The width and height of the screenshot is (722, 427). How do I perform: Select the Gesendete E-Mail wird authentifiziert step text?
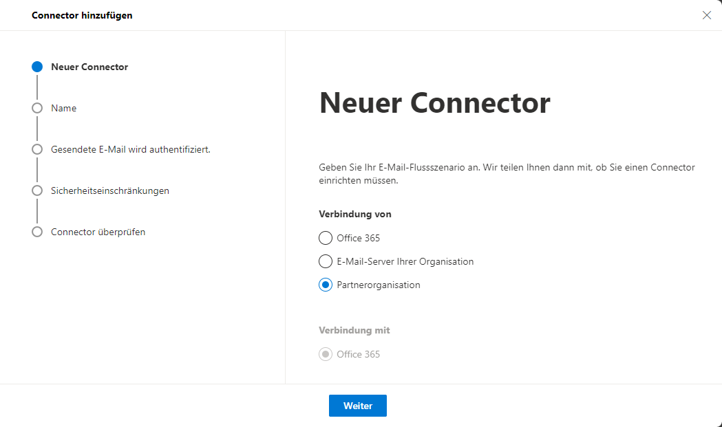click(131, 149)
